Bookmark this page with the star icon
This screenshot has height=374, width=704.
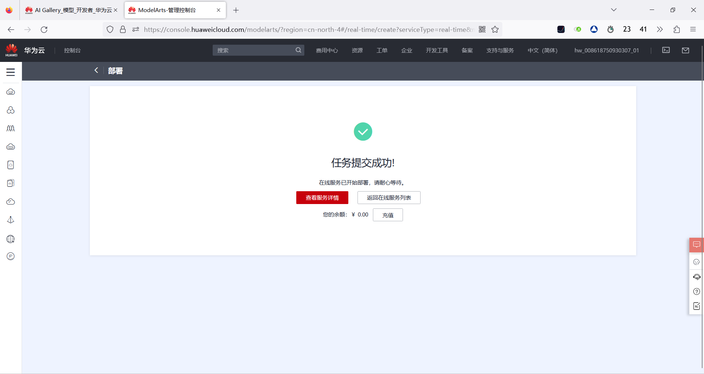(x=495, y=29)
